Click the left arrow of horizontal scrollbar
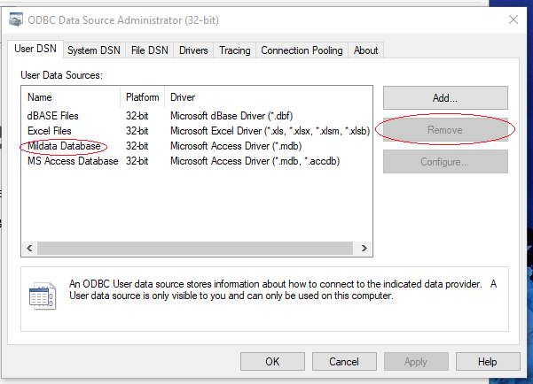533x384 pixels. click(29, 249)
